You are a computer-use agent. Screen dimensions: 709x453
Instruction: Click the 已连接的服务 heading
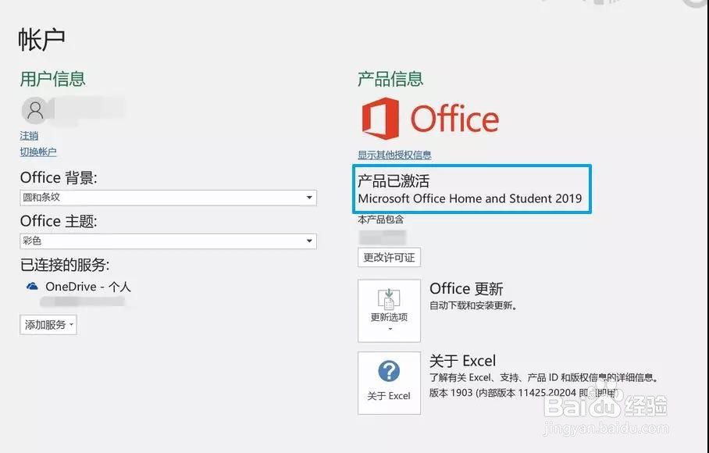point(65,265)
